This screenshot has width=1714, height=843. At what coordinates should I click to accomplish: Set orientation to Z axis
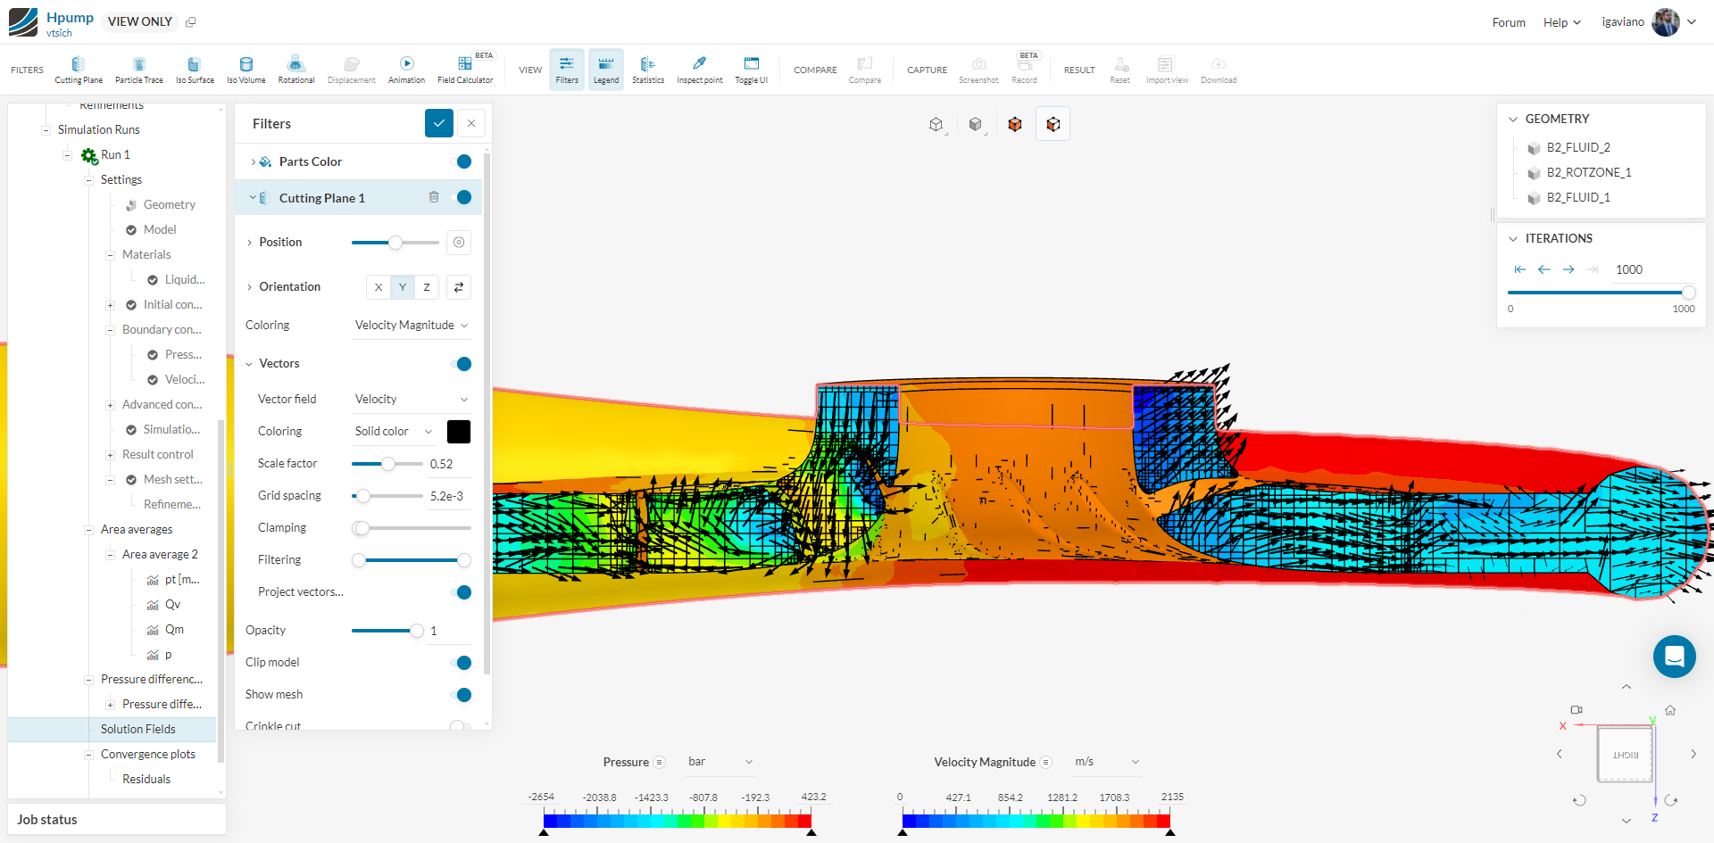[426, 286]
